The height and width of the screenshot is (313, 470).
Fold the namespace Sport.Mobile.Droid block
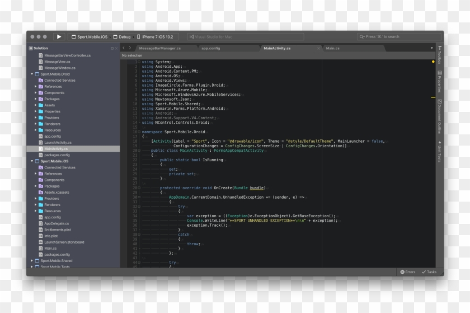pyautogui.click(x=139, y=132)
